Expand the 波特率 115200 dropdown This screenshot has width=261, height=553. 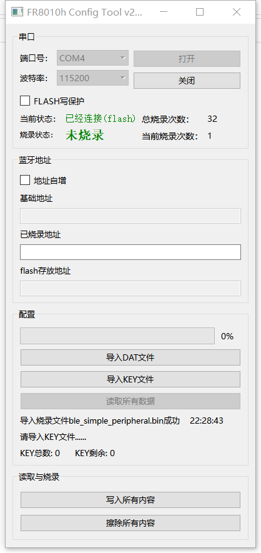coord(92,78)
